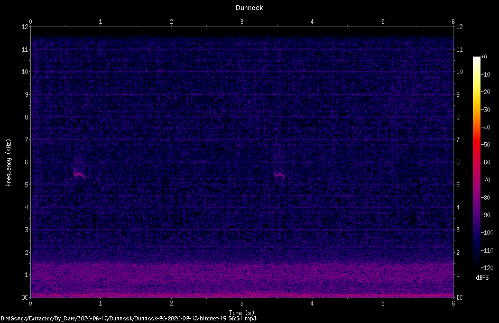Viewport: 499px width, 323px height.
Task: Click the -70 label on the color scale
Action: point(485,180)
